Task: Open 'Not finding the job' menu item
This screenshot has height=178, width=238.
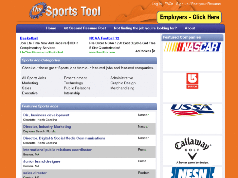Action: click(x=145, y=28)
